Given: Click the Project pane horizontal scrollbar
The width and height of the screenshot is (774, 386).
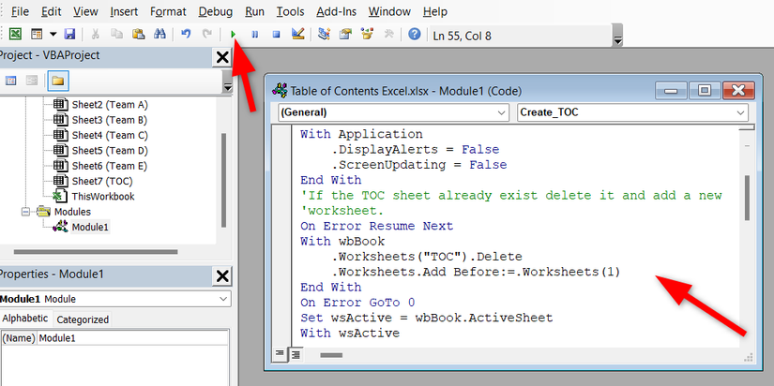Looking at the screenshot, I should [x=96, y=251].
